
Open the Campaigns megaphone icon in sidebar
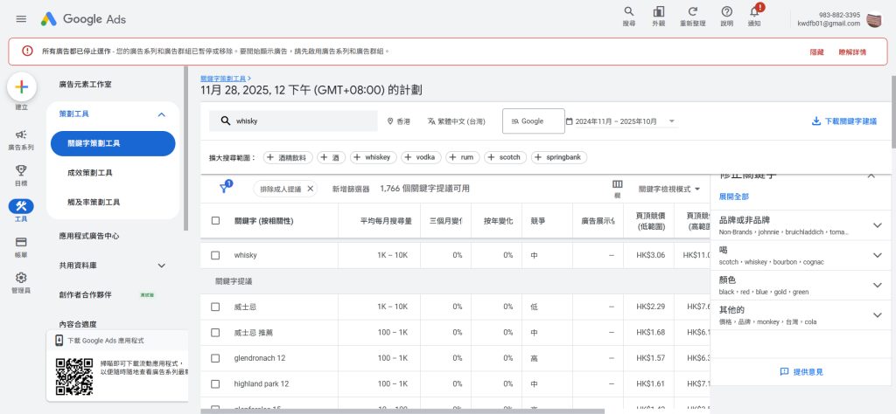pos(21,135)
